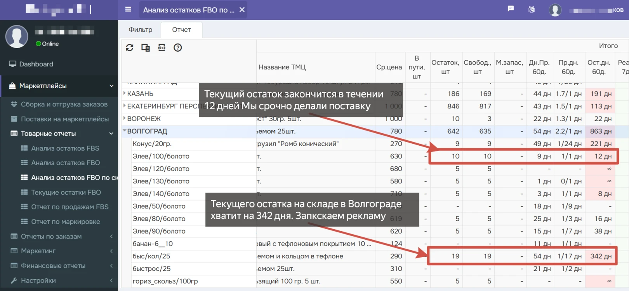Click the copy table icon in toolbar

(x=146, y=47)
